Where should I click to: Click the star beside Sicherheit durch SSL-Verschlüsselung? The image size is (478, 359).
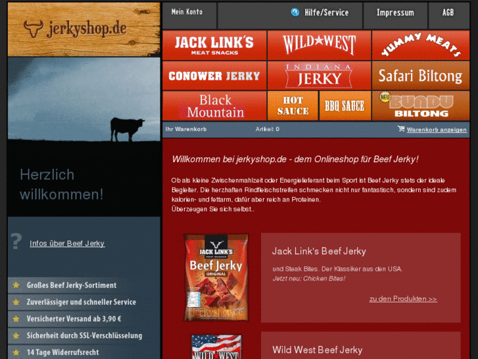click(16, 335)
